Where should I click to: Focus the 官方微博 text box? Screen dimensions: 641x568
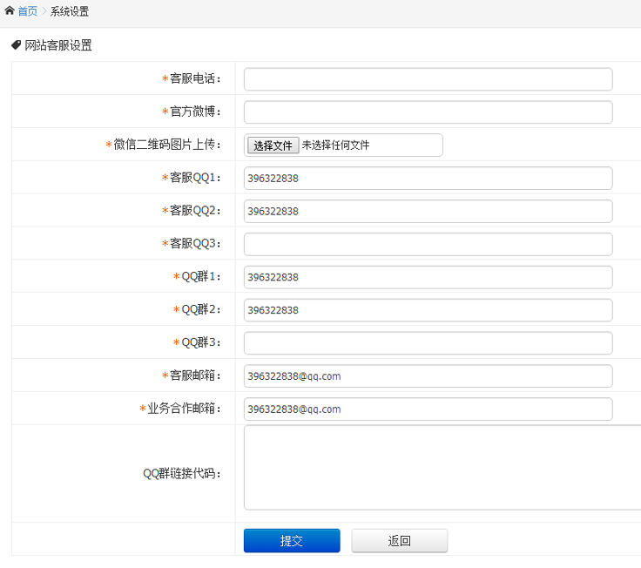point(428,112)
